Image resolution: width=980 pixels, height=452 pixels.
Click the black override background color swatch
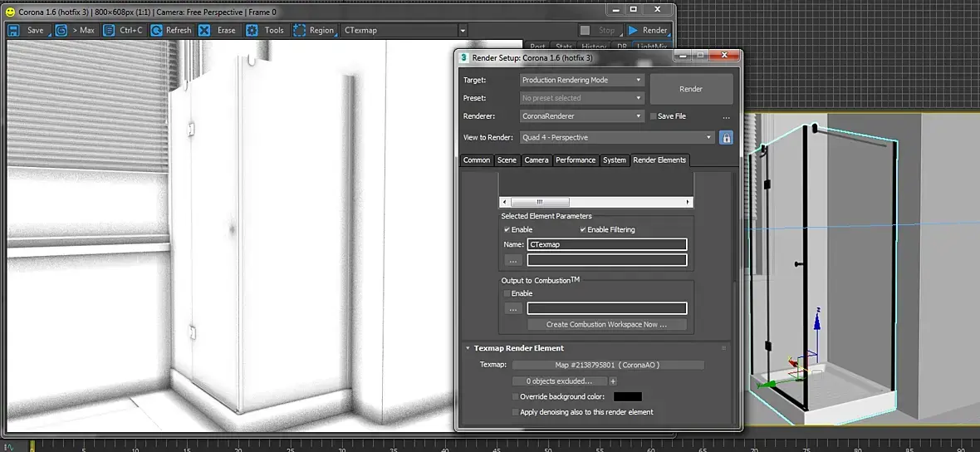[x=628, y=396]
